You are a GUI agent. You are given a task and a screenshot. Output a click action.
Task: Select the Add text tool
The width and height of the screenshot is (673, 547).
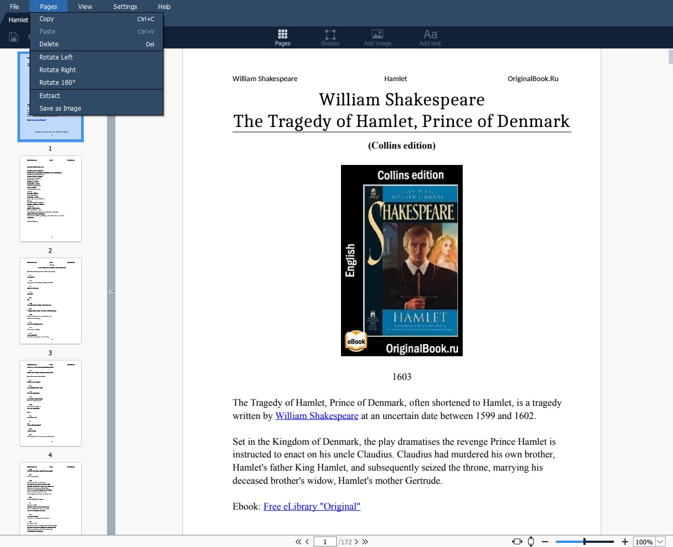click(x=430, y=37)
